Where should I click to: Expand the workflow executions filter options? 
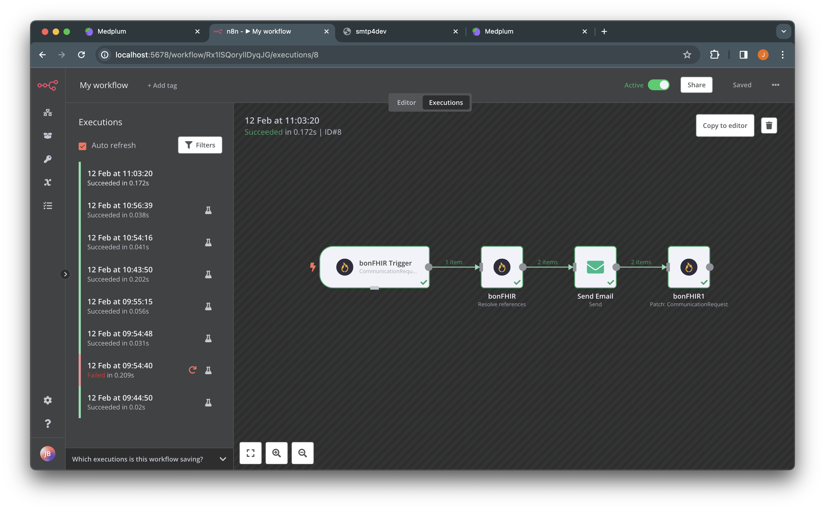(199, 144)
